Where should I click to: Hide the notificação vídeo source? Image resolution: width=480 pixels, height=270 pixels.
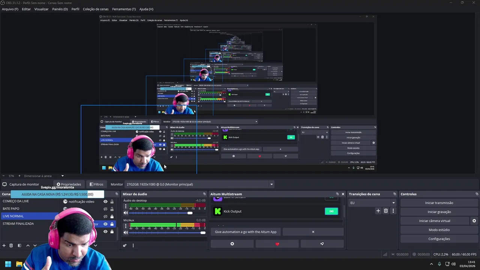coord(105,201)
